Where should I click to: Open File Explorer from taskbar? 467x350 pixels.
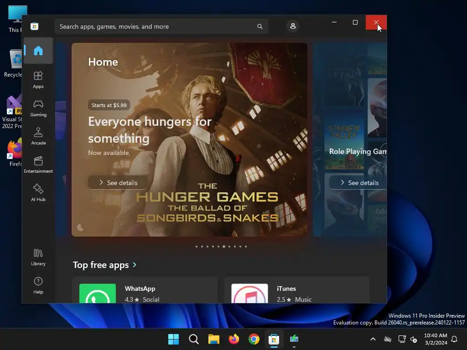tap(213, 339)
